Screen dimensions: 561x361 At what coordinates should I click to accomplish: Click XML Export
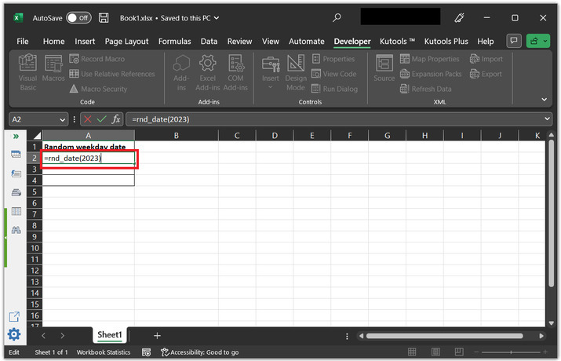[x=486, y=74]
